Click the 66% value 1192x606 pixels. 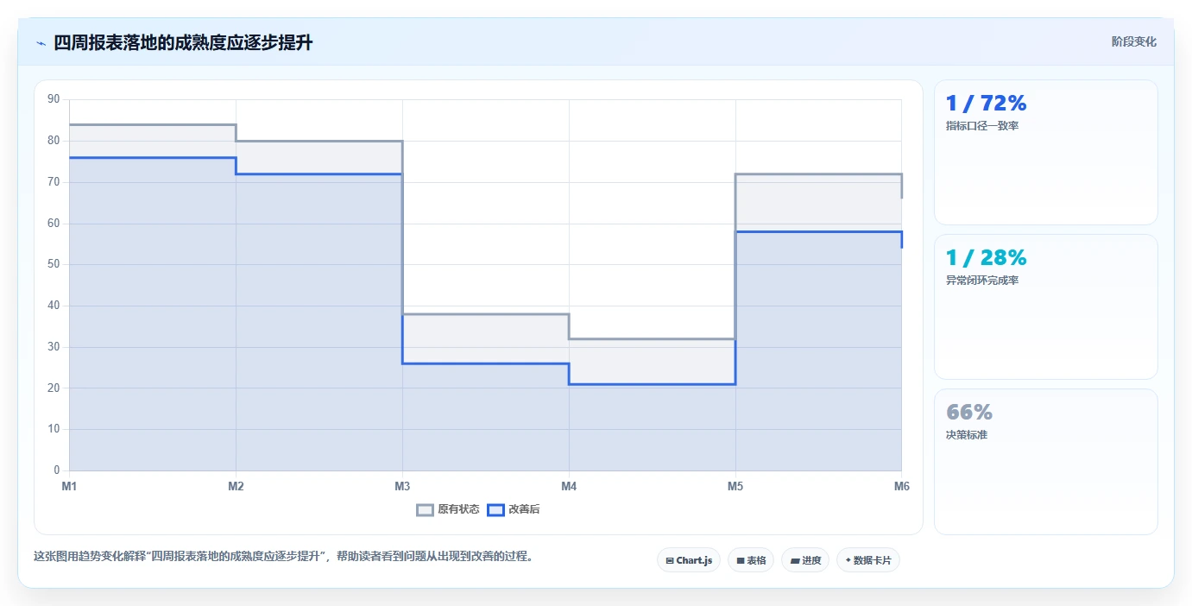coord(969,413)
